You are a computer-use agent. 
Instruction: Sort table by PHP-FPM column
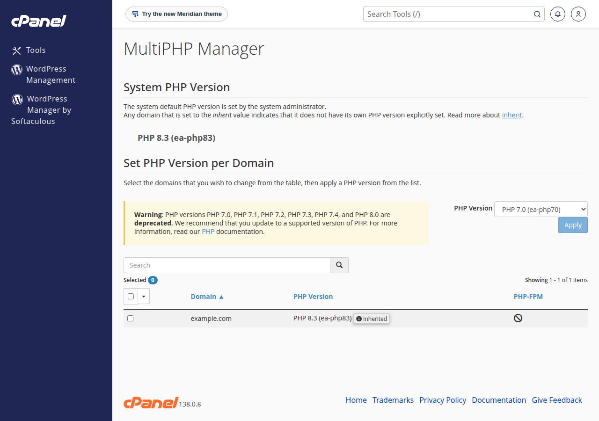528,297
